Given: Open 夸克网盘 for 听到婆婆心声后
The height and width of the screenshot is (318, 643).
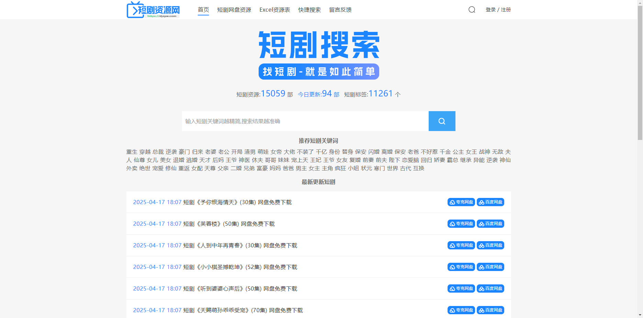Looking at the screenshot, I should pyautogui.click(x=461, y=288).
